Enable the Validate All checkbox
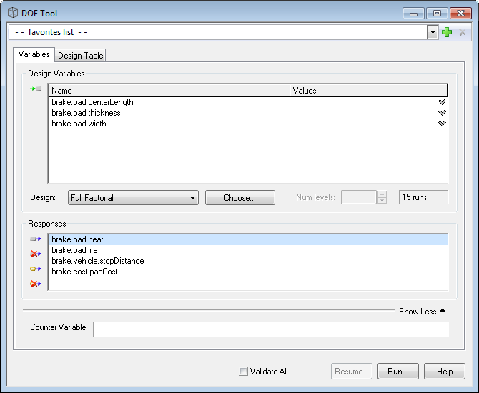This screenshot has width=479, height=393. [244, 372]
